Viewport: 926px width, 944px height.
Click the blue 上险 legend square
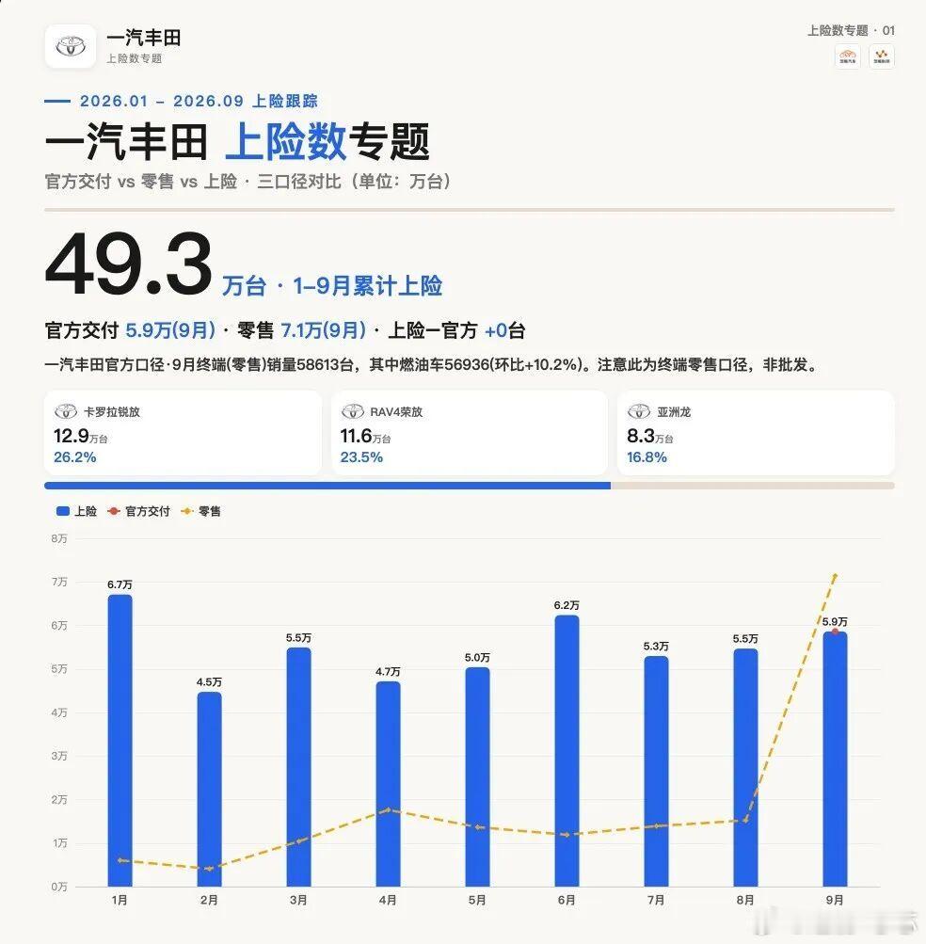click(x=63, y=511)
